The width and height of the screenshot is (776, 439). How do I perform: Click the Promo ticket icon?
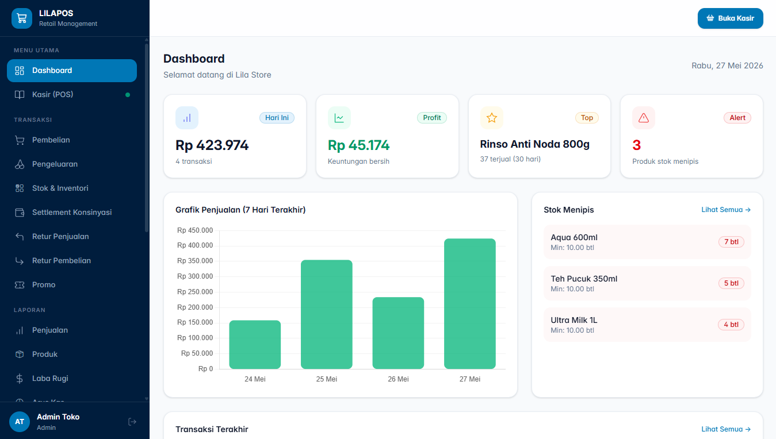point(20,285)
